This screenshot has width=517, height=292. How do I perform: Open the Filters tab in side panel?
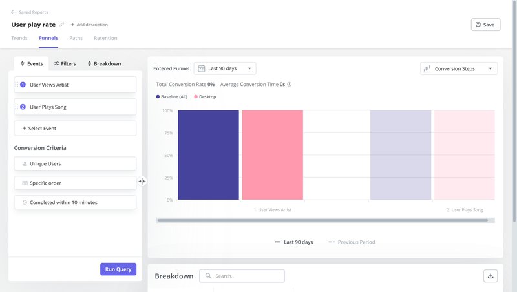pos(65,64)
